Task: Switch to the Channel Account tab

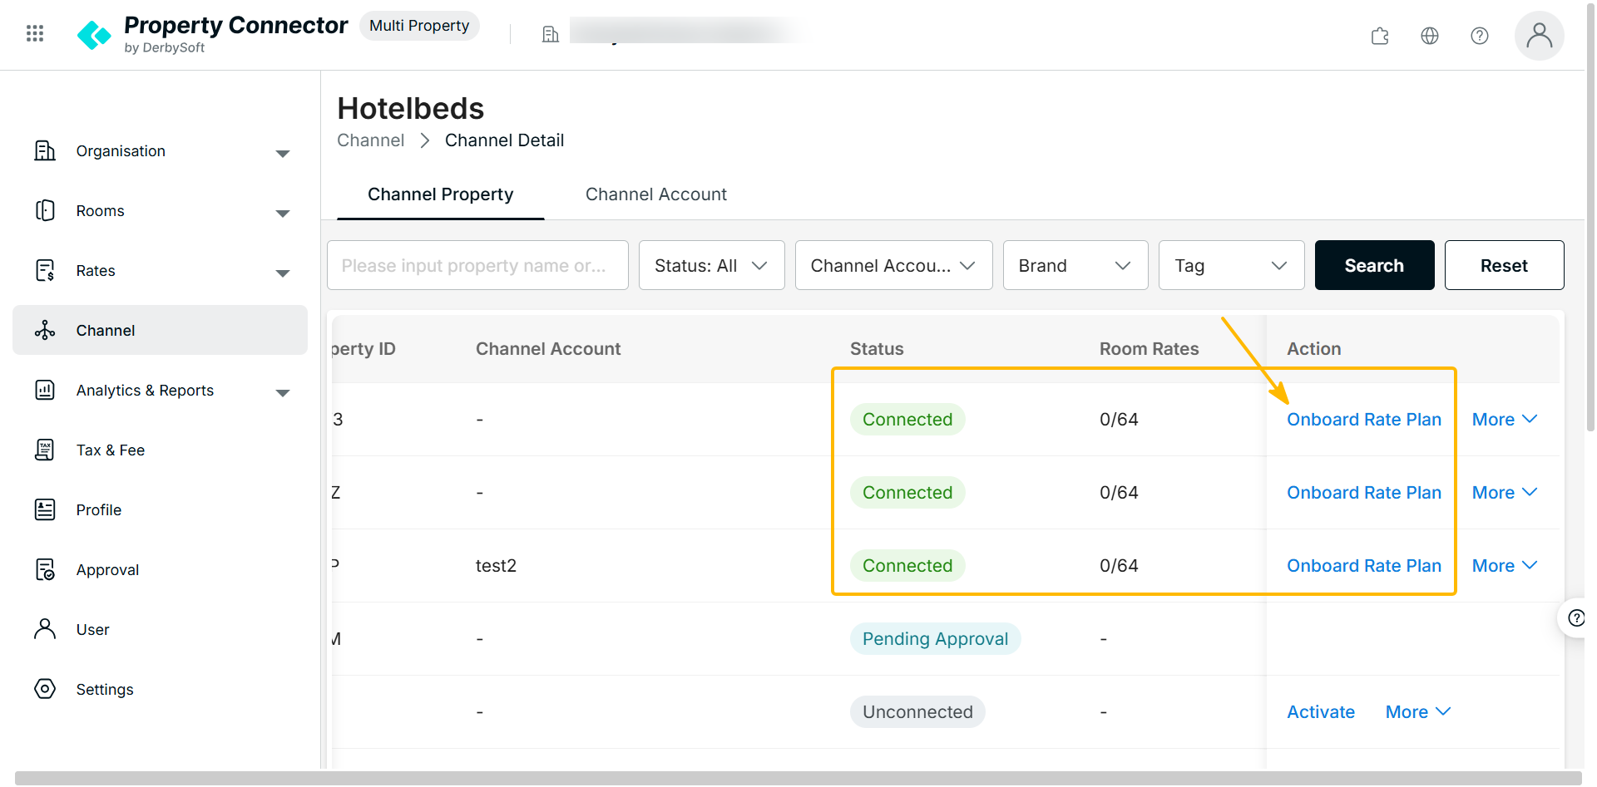Action: [x=655, y=194]
